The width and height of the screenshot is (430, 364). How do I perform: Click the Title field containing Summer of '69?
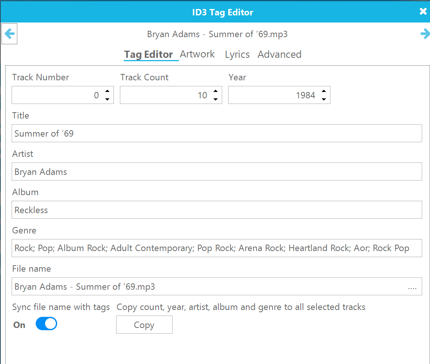tap(217, 133)
